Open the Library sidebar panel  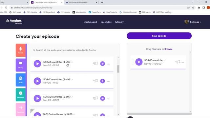(x=20, y=65)
